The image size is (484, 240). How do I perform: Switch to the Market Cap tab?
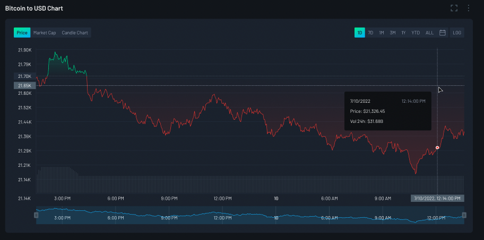tap(45, 33)
